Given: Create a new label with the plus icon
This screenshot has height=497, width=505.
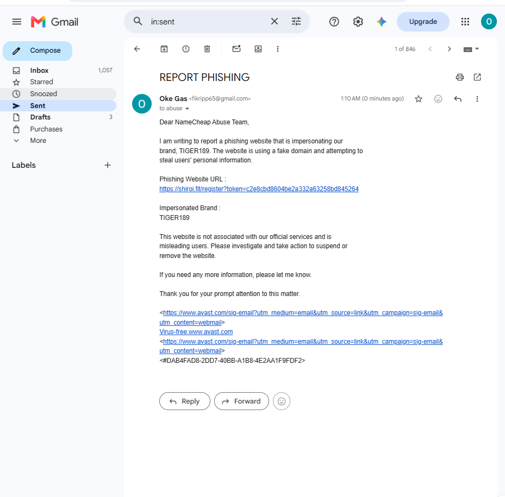Looking at the screenshot, I should point(108,165).
